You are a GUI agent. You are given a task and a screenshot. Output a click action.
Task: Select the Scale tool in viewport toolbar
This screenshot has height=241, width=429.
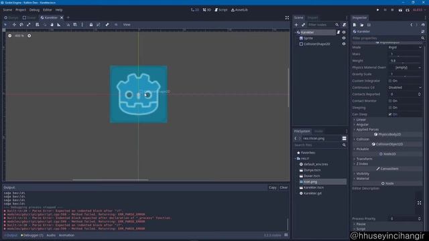pyautogui.click(x=28, y=25)
